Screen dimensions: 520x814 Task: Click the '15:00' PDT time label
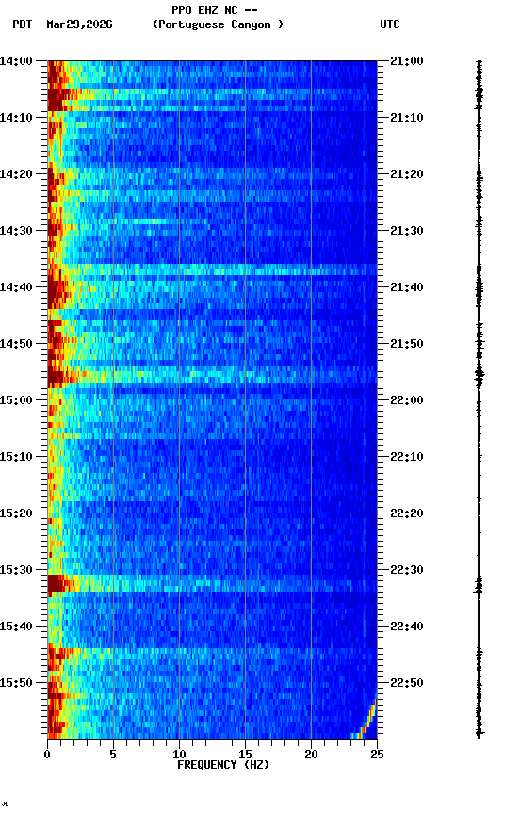16,400
